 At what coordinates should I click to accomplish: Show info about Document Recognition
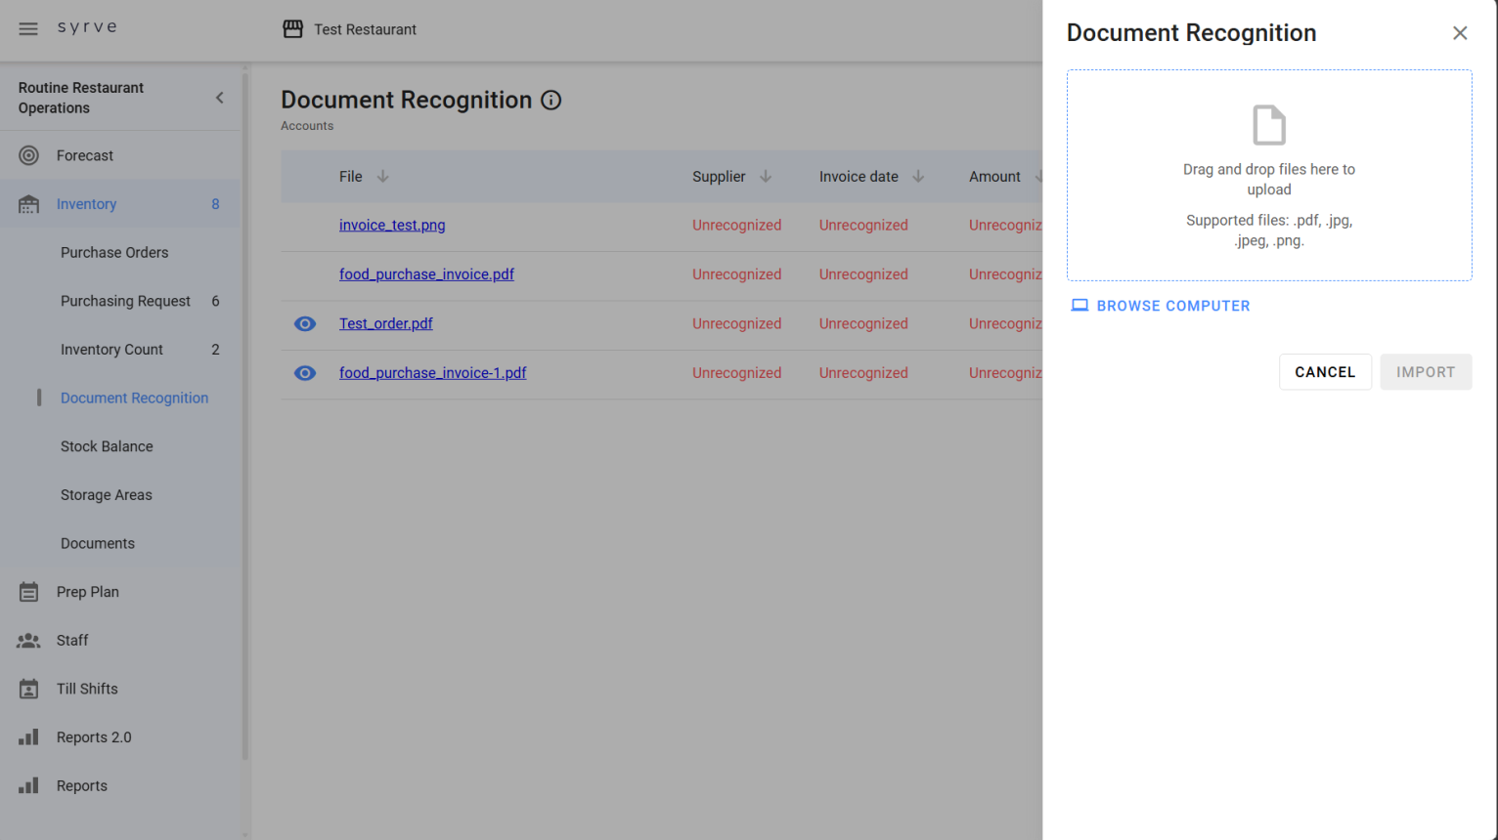coord(551,101)
